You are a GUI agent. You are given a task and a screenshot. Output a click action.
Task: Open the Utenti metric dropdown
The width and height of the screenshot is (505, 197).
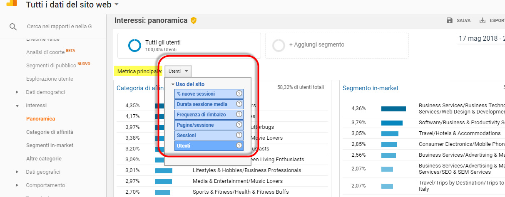point(178,71)
